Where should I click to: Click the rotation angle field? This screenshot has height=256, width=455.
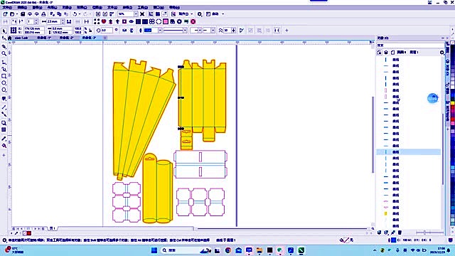point(107,30)
